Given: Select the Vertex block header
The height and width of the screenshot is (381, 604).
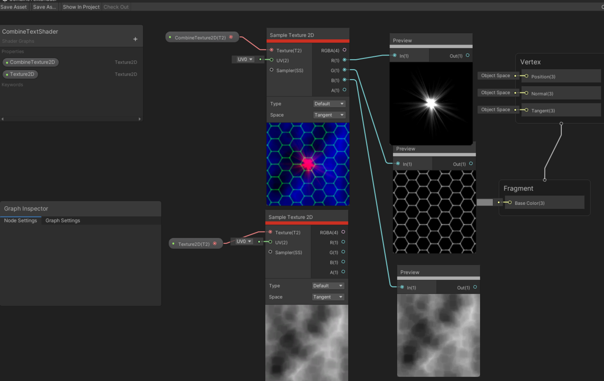Looking at the screenshot, I should [x=530, y=62].
